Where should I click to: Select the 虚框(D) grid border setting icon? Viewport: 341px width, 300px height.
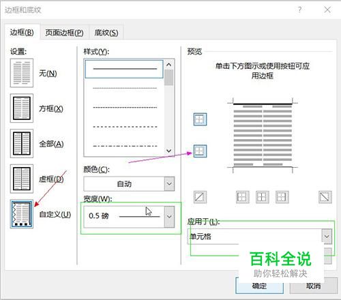(22, 179)
